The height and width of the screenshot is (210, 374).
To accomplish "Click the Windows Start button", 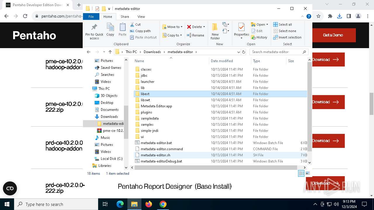I will pos(7,204).
